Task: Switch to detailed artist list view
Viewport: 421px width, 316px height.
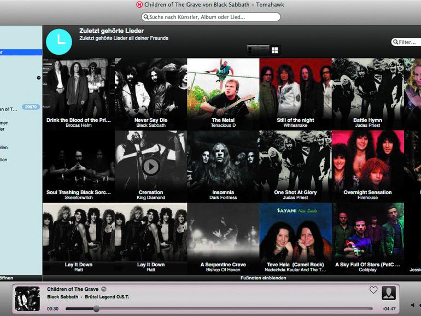Action: click(252, 50)
